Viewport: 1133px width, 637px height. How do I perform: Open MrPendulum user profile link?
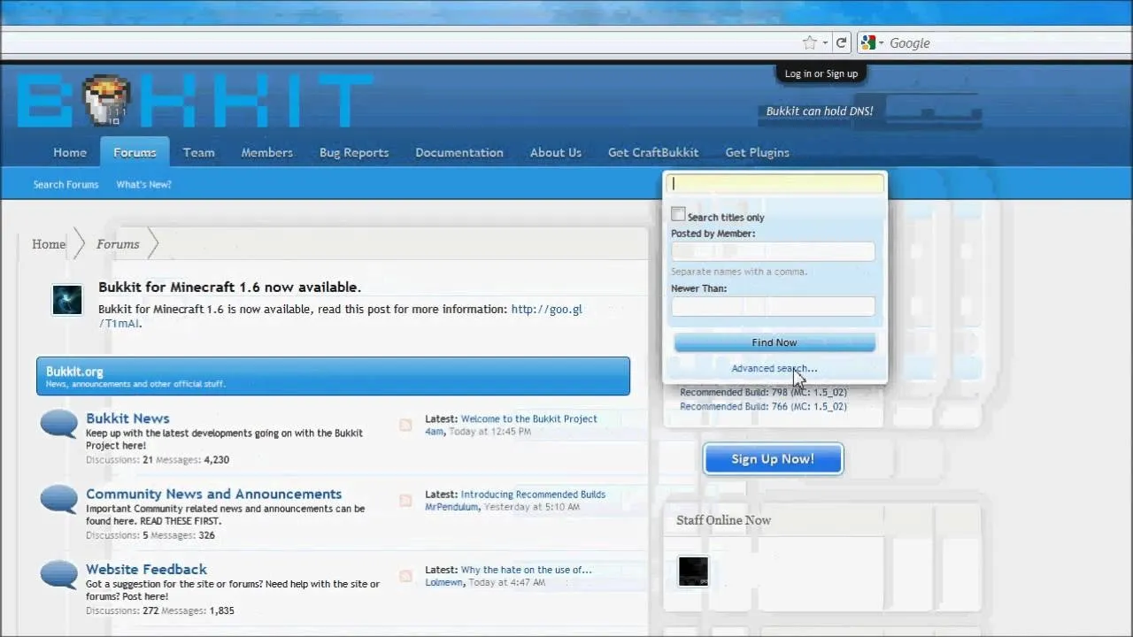pyautogui.click(x=451, y=507)
